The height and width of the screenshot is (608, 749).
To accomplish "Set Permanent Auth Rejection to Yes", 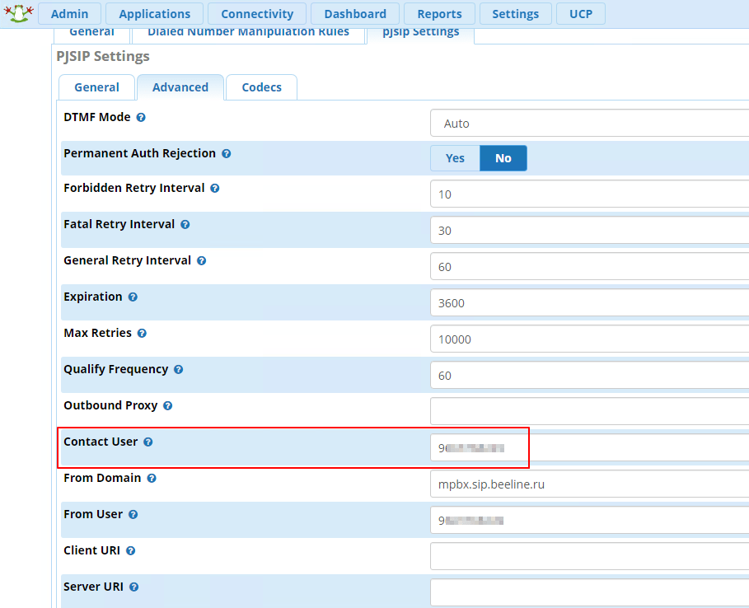I will point(455,158).
